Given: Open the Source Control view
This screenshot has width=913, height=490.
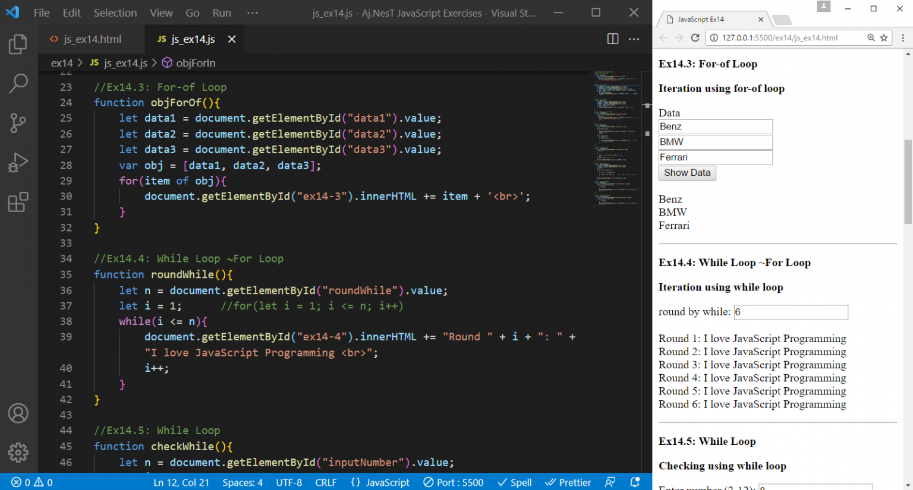Looking at the screenshot, I should click(x=18, y=123).
